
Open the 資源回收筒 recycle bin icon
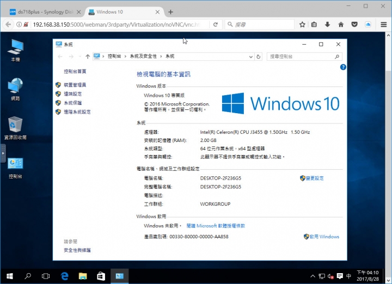point(15,128)
